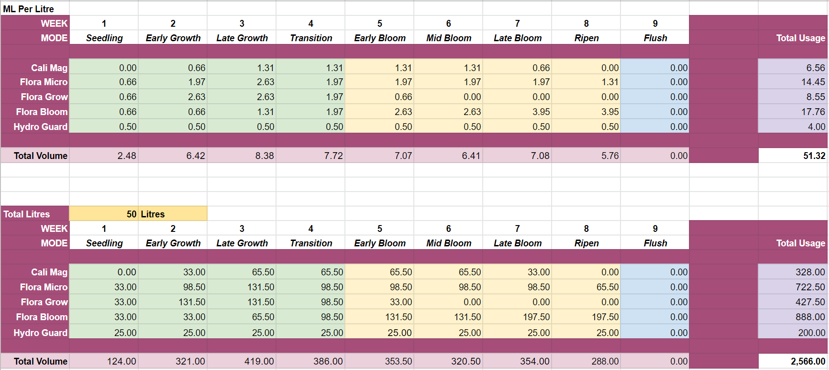Click Flora Bloom total usage 888.00

[793, 317]
